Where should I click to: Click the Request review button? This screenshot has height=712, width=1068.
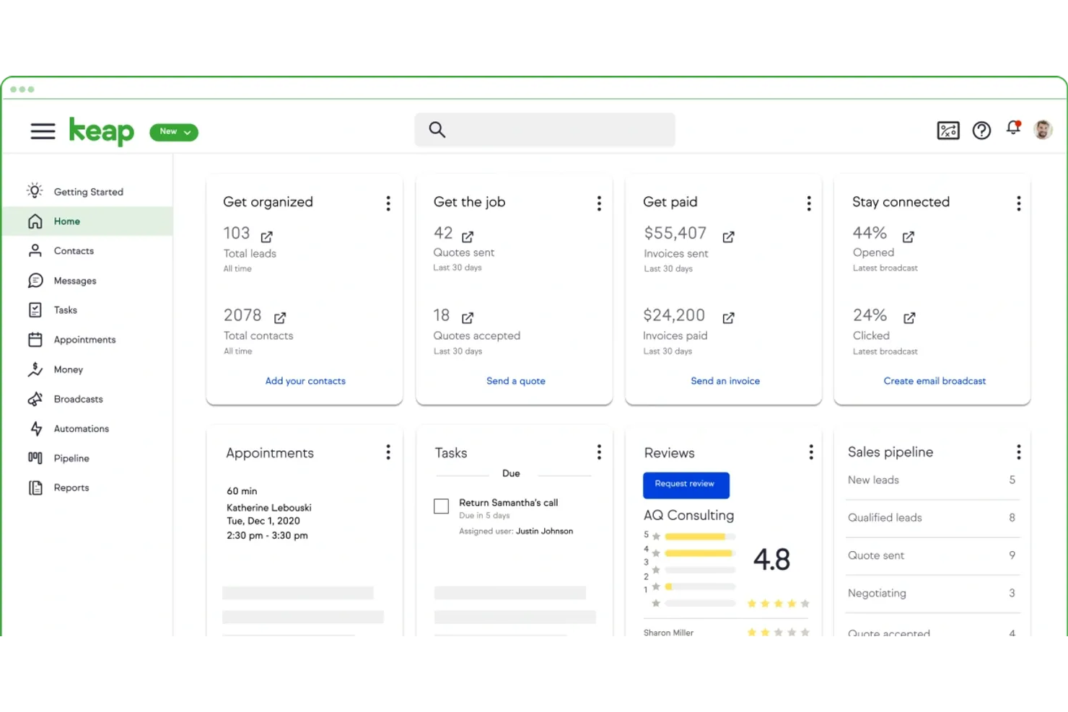tap(686, 485)
